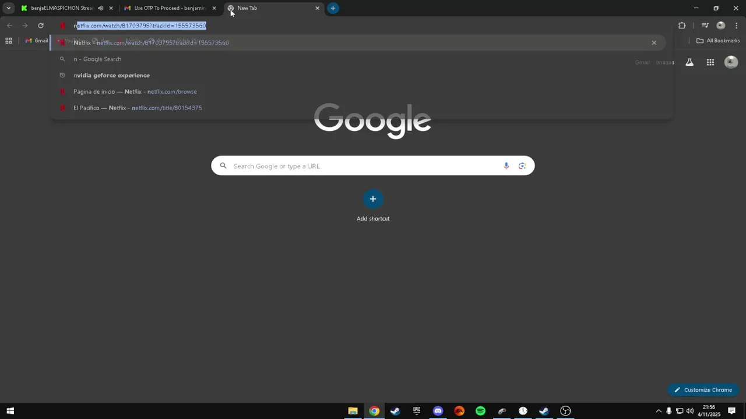This screenshot has width=746, height=419.
Task: Open the Extensions puzzle icon
Action: tap(682, 26)
